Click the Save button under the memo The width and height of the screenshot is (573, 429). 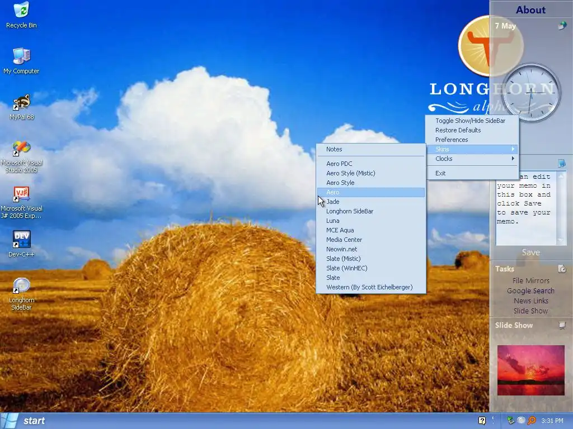point(530,252)
